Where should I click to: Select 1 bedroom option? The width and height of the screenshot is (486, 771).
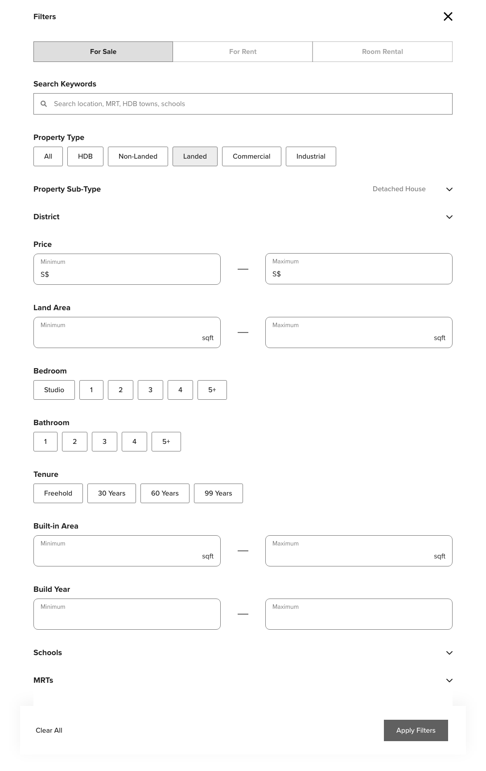tap(91, 390)
